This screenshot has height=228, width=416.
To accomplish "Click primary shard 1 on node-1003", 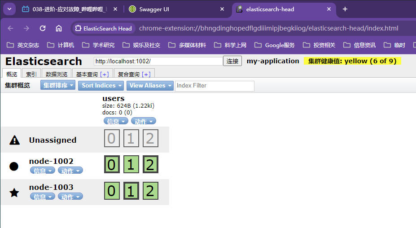I will click(x=131, y=191).
